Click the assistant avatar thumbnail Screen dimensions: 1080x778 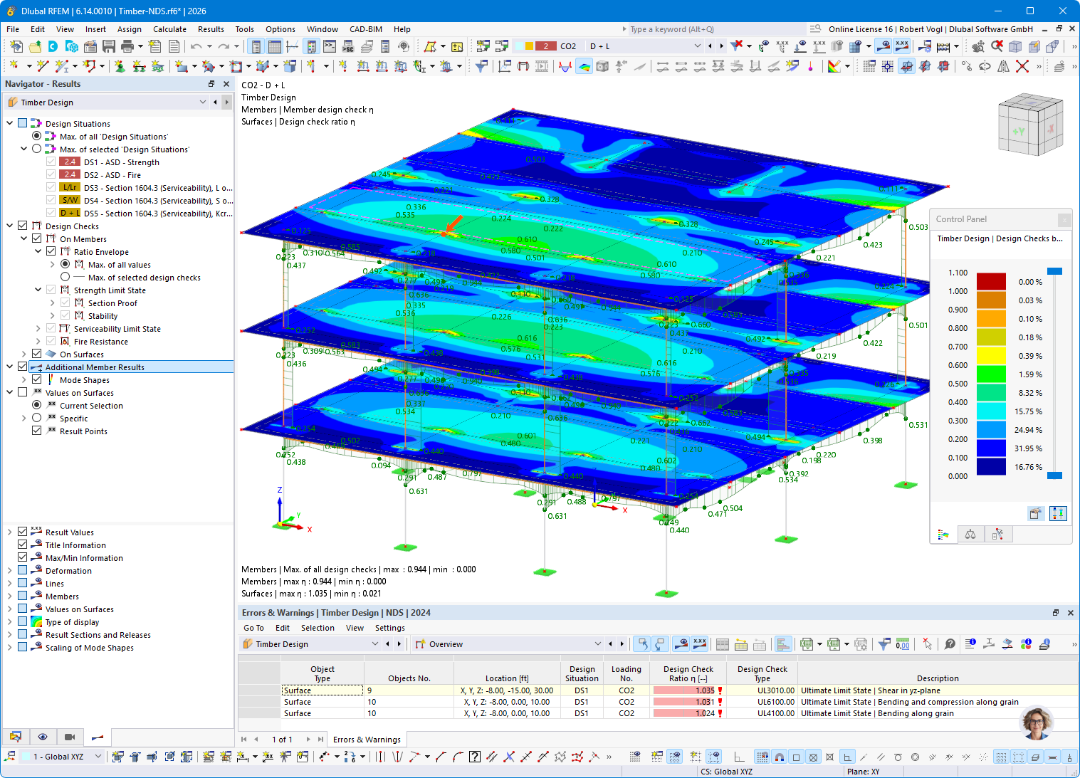(x=1036, y=723)
